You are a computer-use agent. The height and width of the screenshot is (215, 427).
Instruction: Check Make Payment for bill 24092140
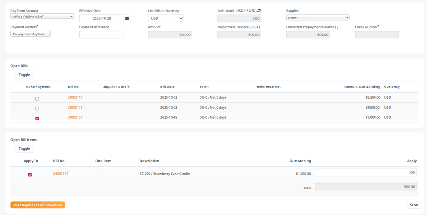pyautogui.click(x=37, y=99)
